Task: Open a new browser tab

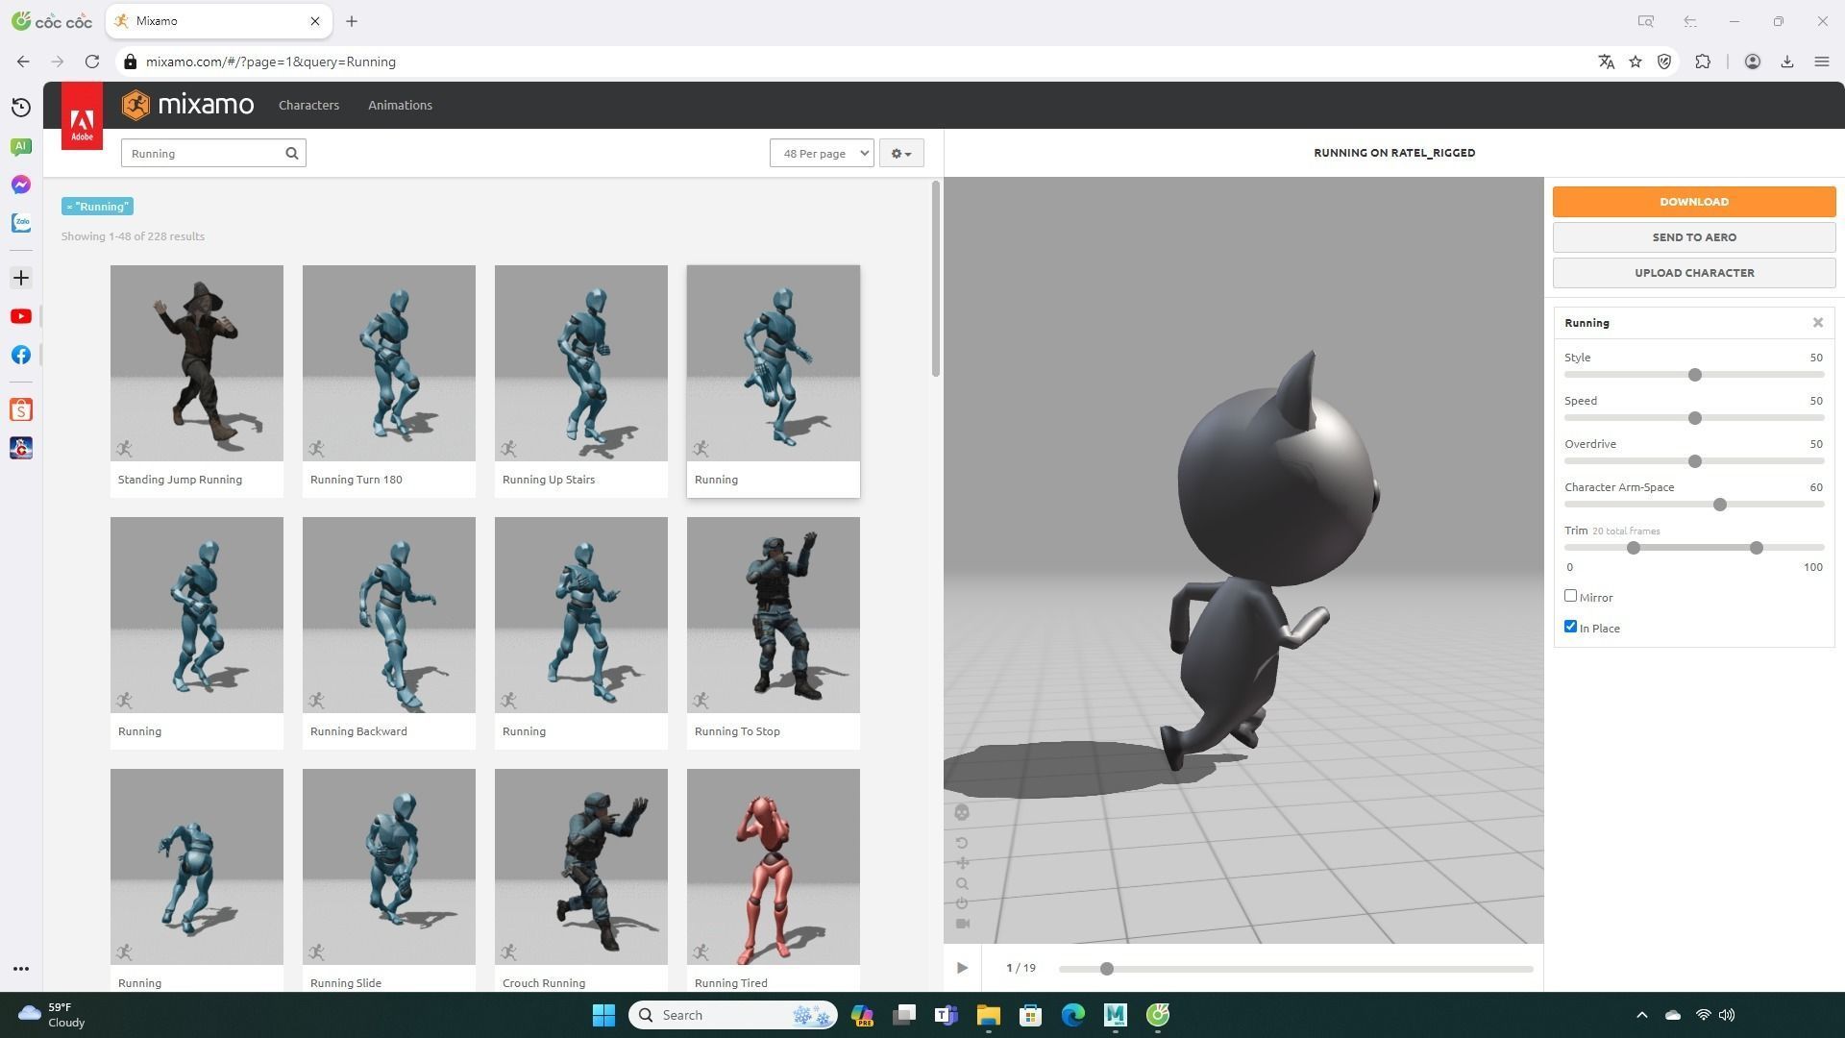Action: click(352, 21)
